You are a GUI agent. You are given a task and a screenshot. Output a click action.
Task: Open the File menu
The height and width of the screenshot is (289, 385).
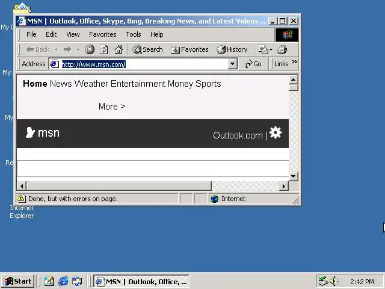[31, 34]
